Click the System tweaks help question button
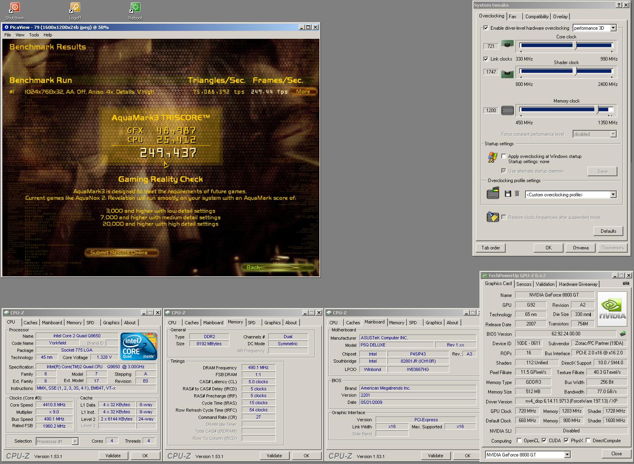The image size is (634, 464). click(619, 5)
